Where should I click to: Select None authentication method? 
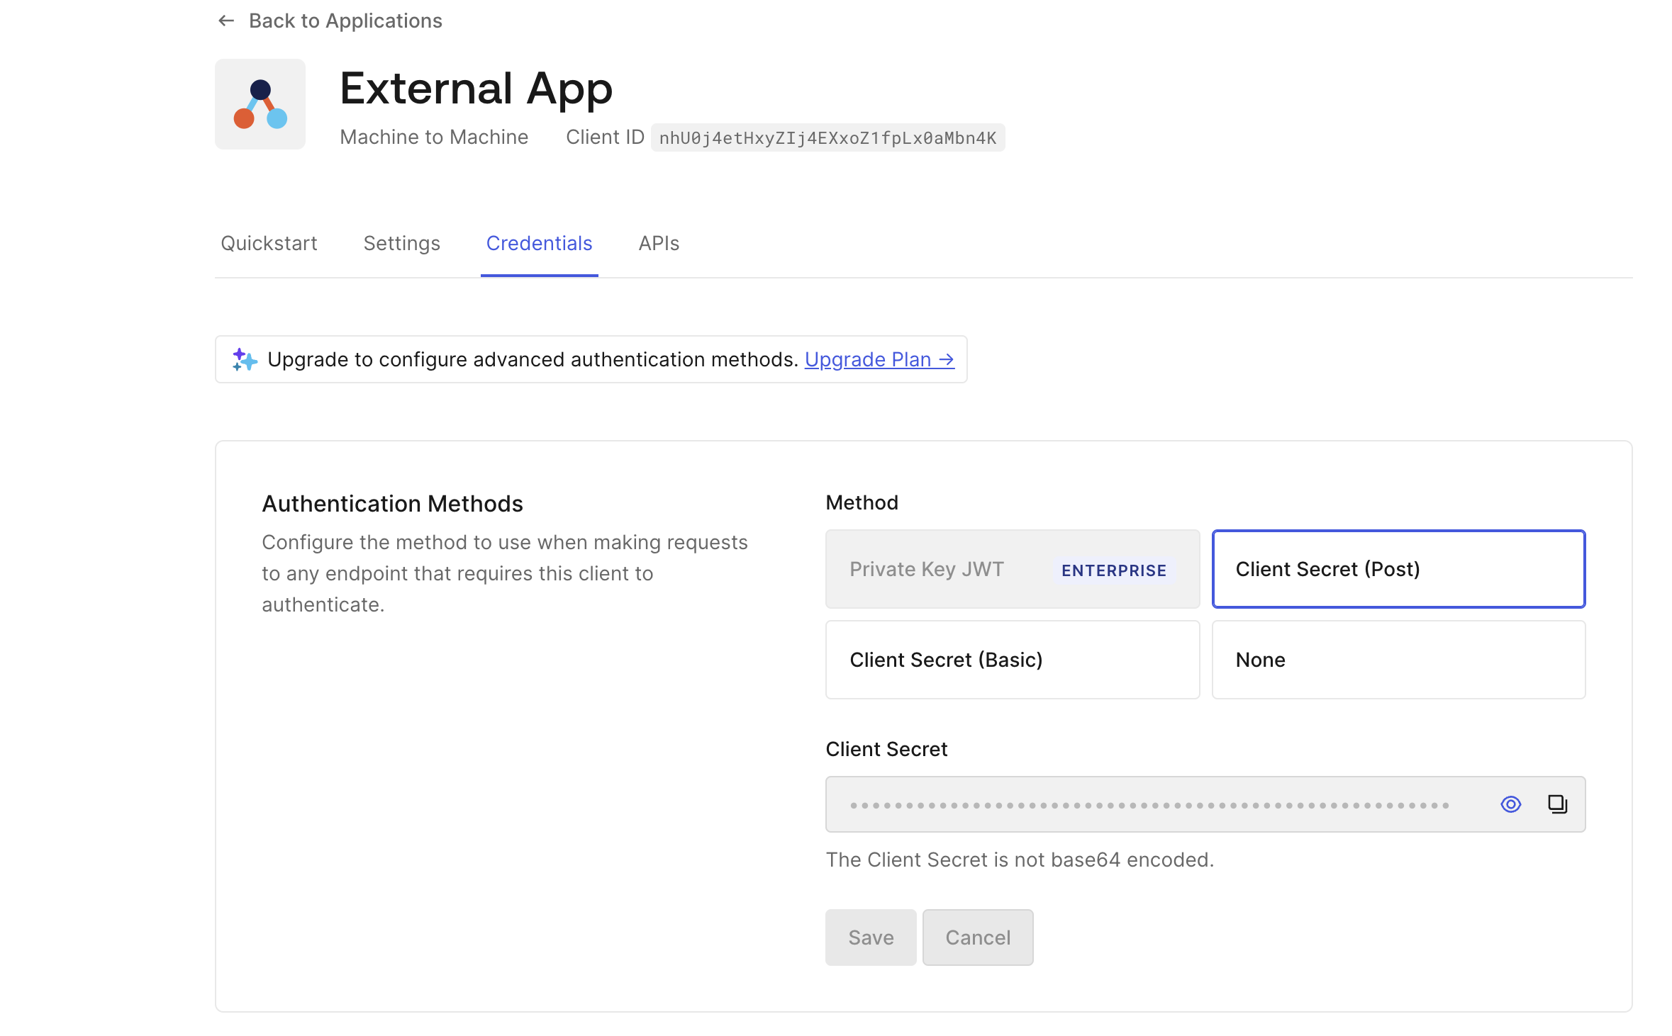click(1398, 660)
